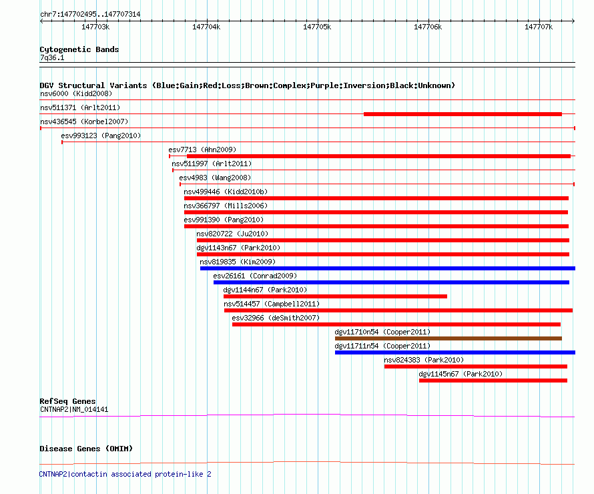Open the nsv366797 (Mills2006) variant label
The width and height of the screenshot is (594, 494).
[226, 206]
